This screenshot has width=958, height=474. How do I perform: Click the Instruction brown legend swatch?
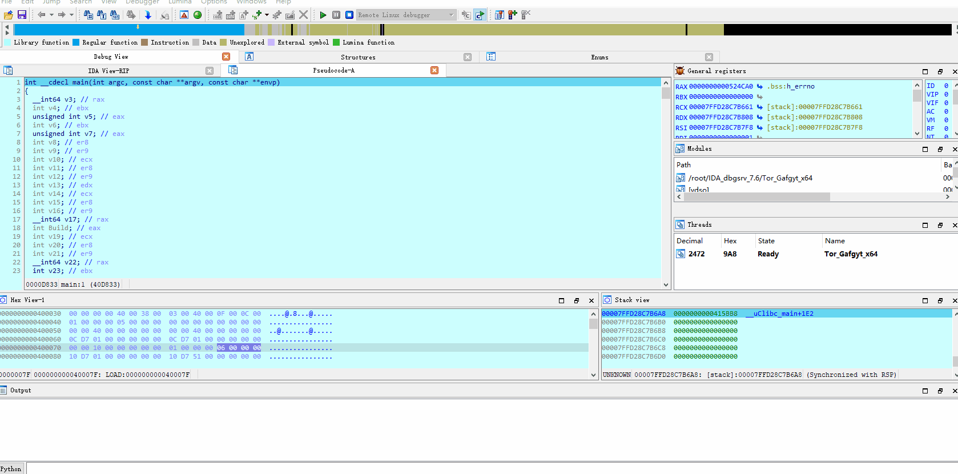pyautogui.click(x=144, y=42)
